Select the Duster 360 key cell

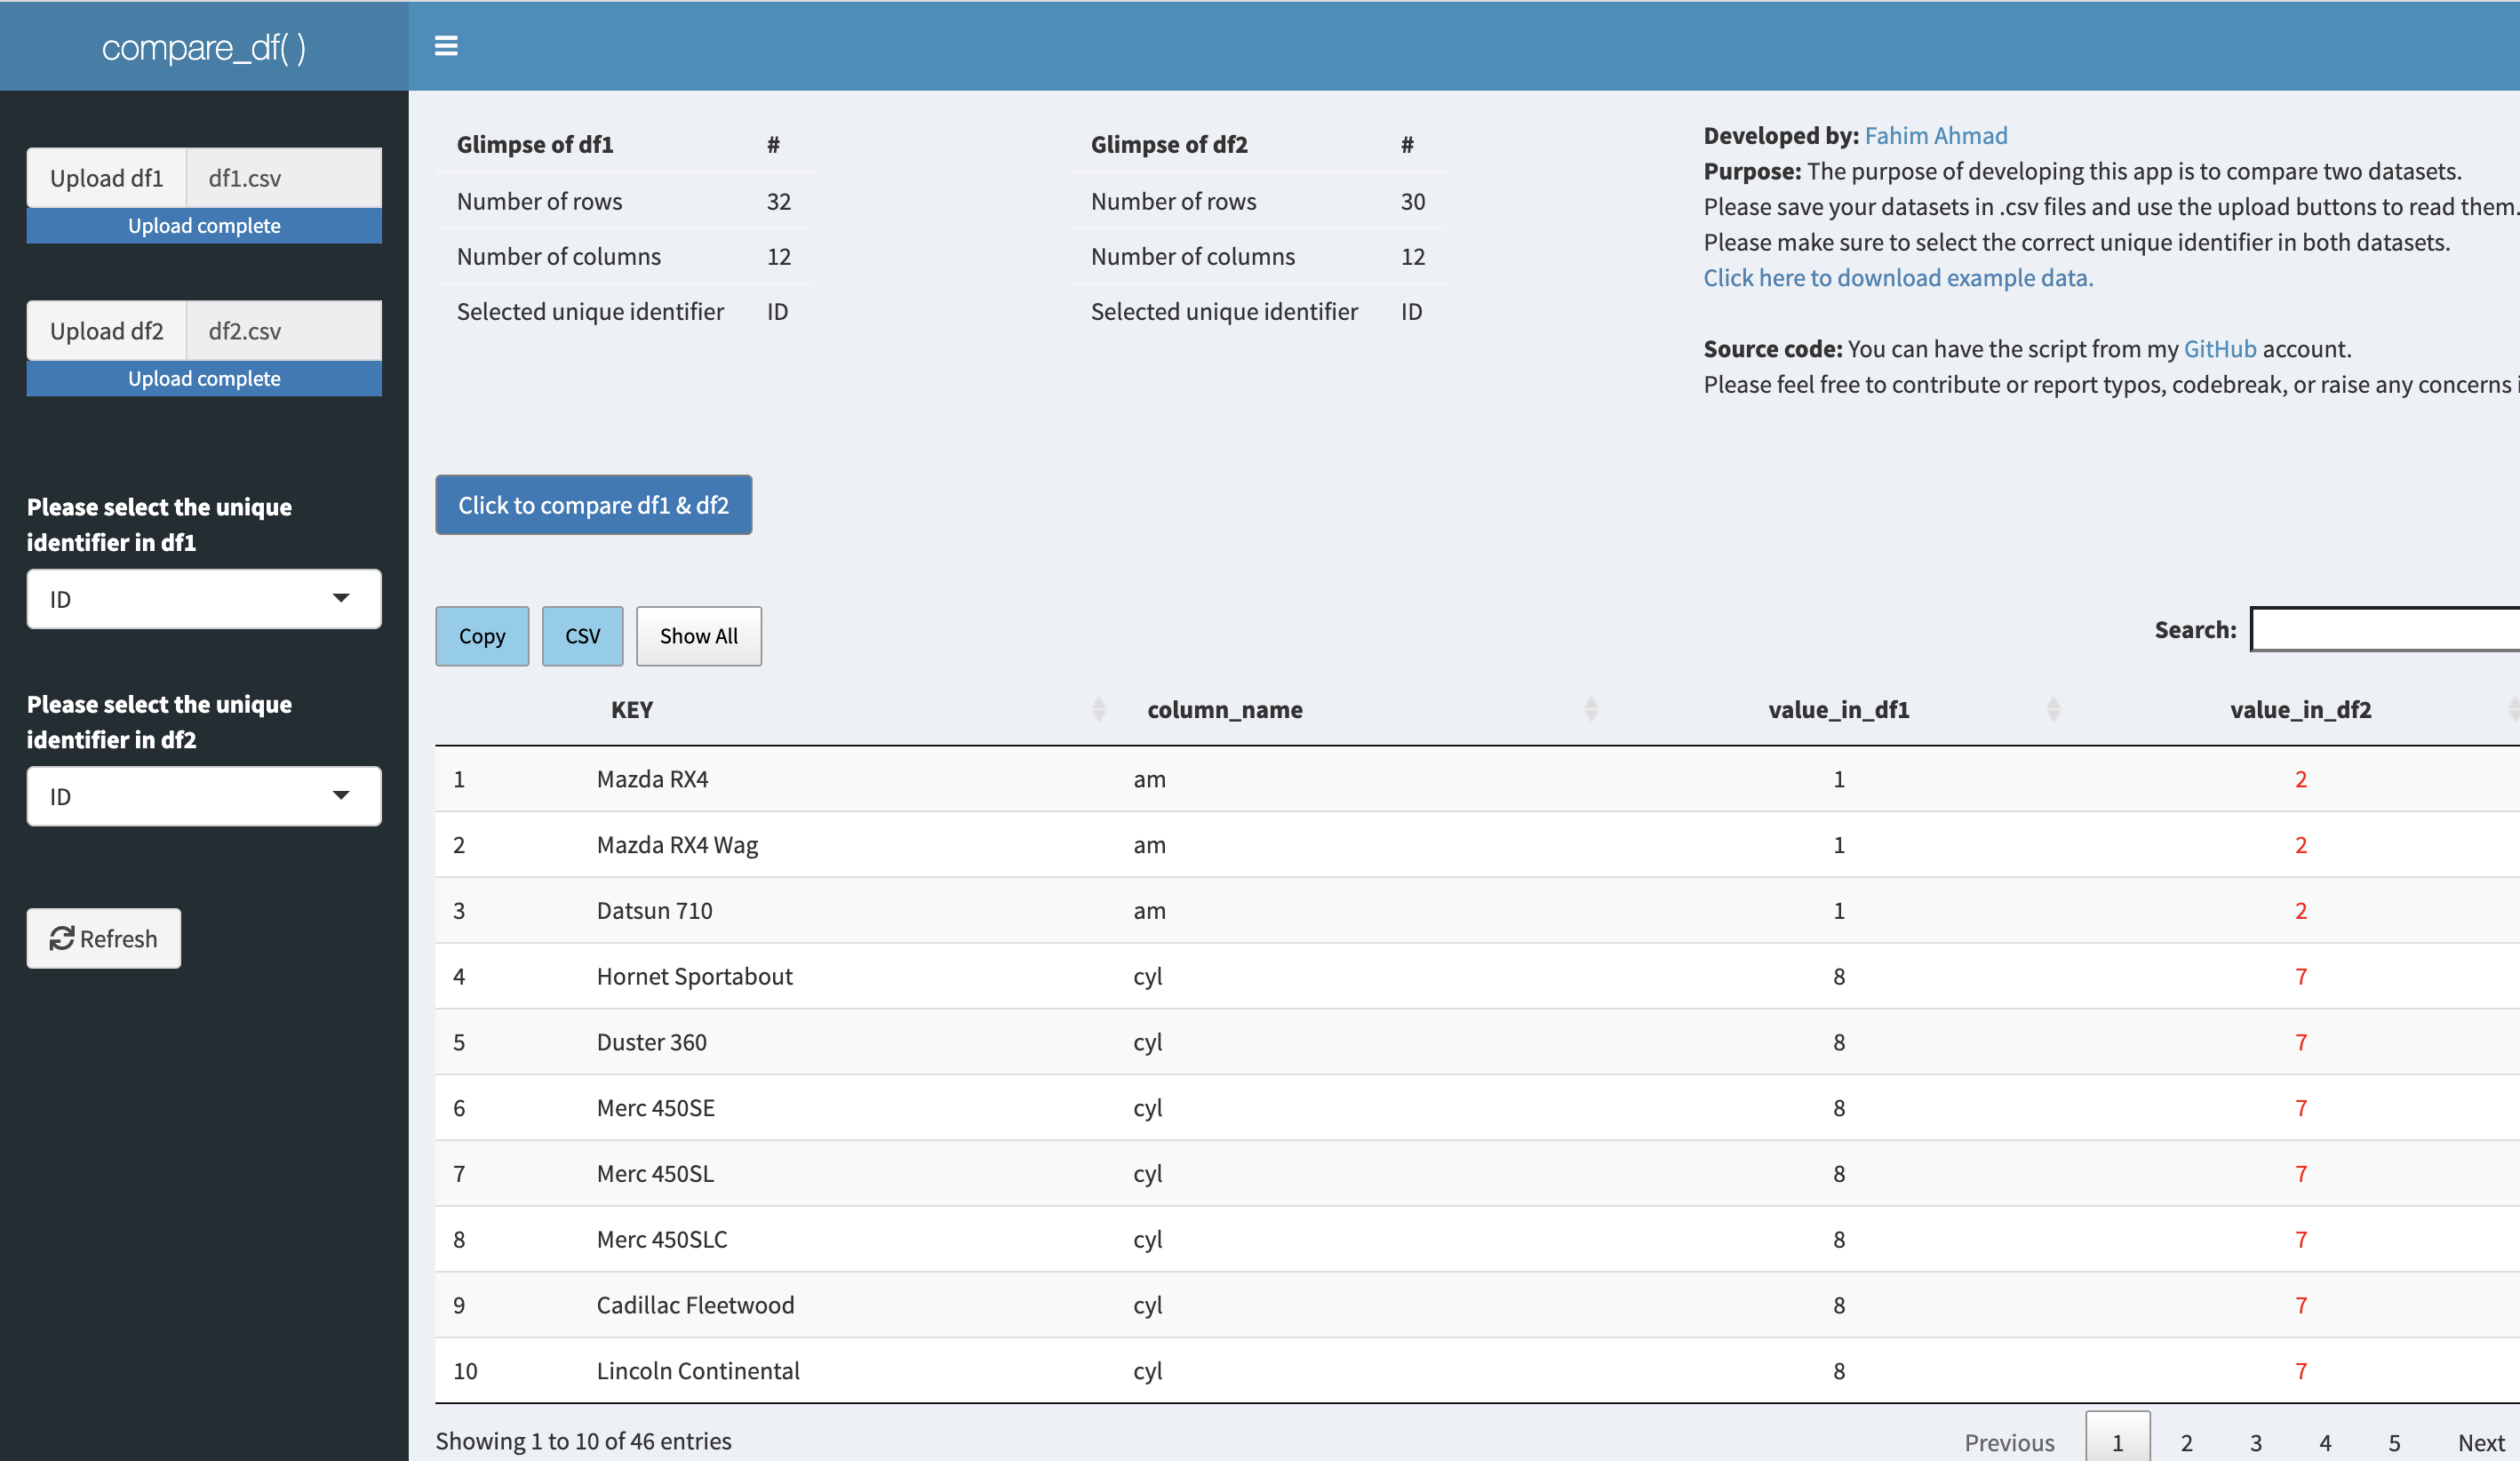click(x=651, y=1042)
